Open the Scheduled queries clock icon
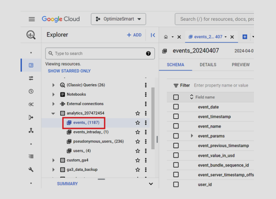 (x=31, y=91)
